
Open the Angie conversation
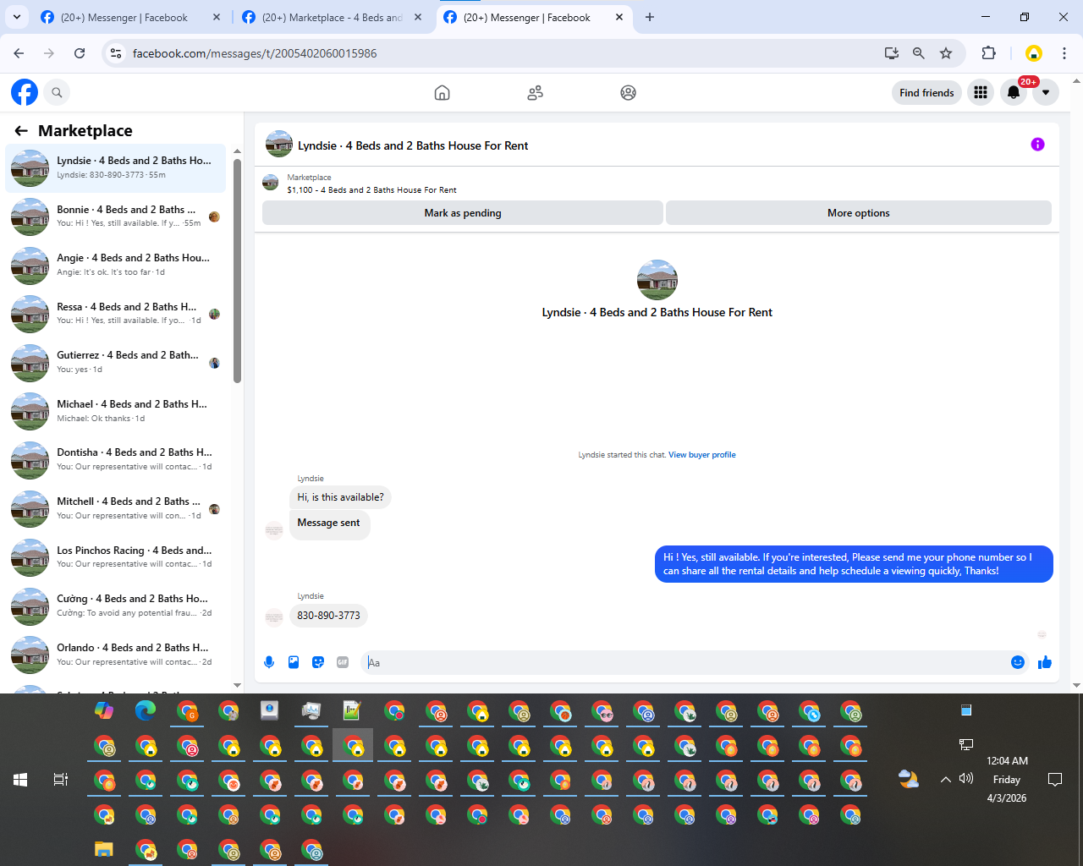116,266
